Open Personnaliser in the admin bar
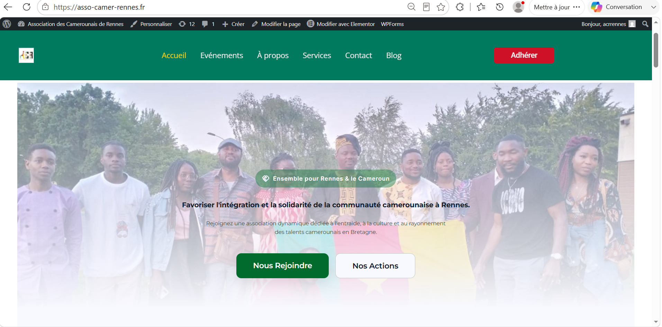 point(151,24)
